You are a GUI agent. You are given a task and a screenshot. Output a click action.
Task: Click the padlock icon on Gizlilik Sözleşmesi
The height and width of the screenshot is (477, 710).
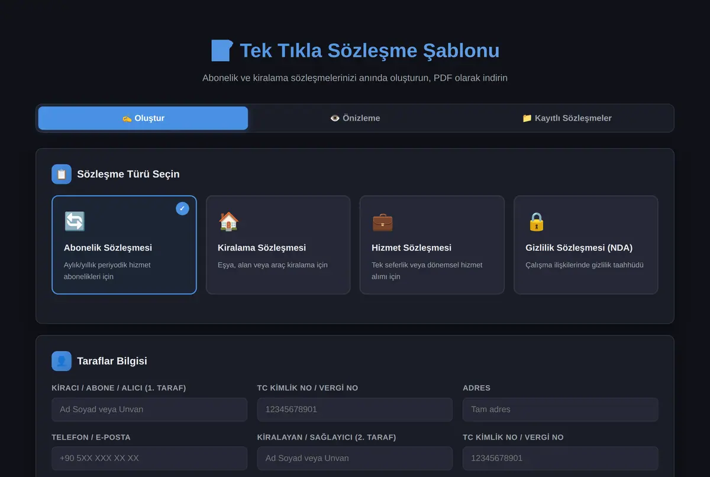pos(536,221)
